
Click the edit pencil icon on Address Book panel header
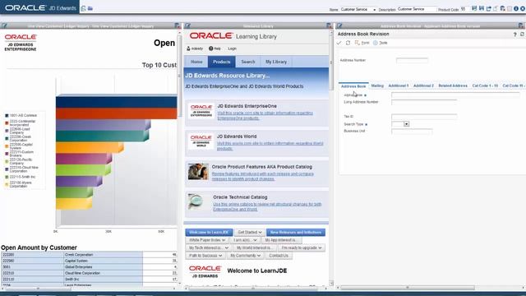(x=339, y=25)
